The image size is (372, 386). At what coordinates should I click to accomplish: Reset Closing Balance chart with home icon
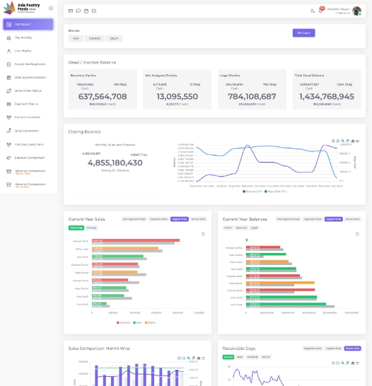[353, 141]
